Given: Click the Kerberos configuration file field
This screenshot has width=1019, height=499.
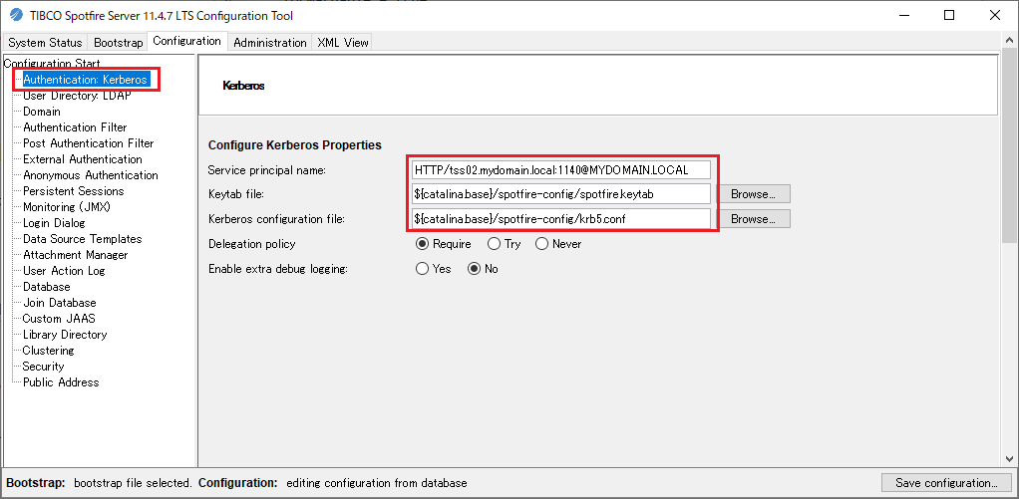Looking at the screenshot, I should [x=561, y=219].
